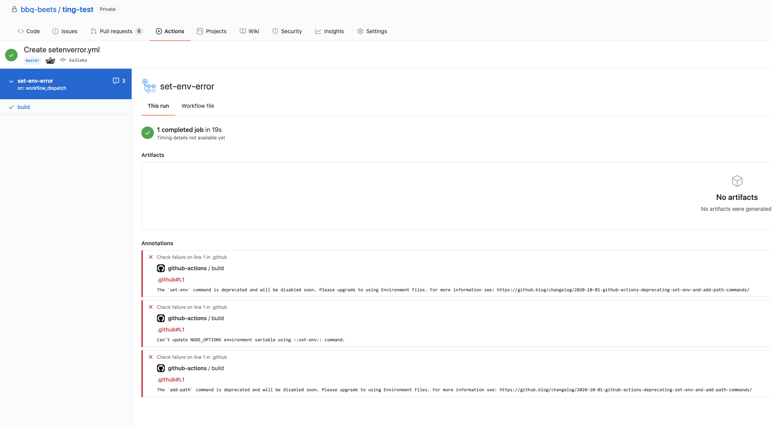Select the build job in sidebar

23,107
